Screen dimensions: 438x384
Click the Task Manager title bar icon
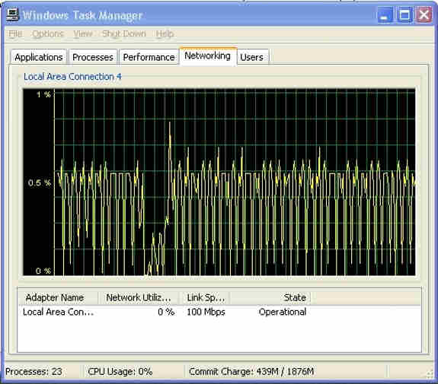pyautogui.click(x=12, y=14)
